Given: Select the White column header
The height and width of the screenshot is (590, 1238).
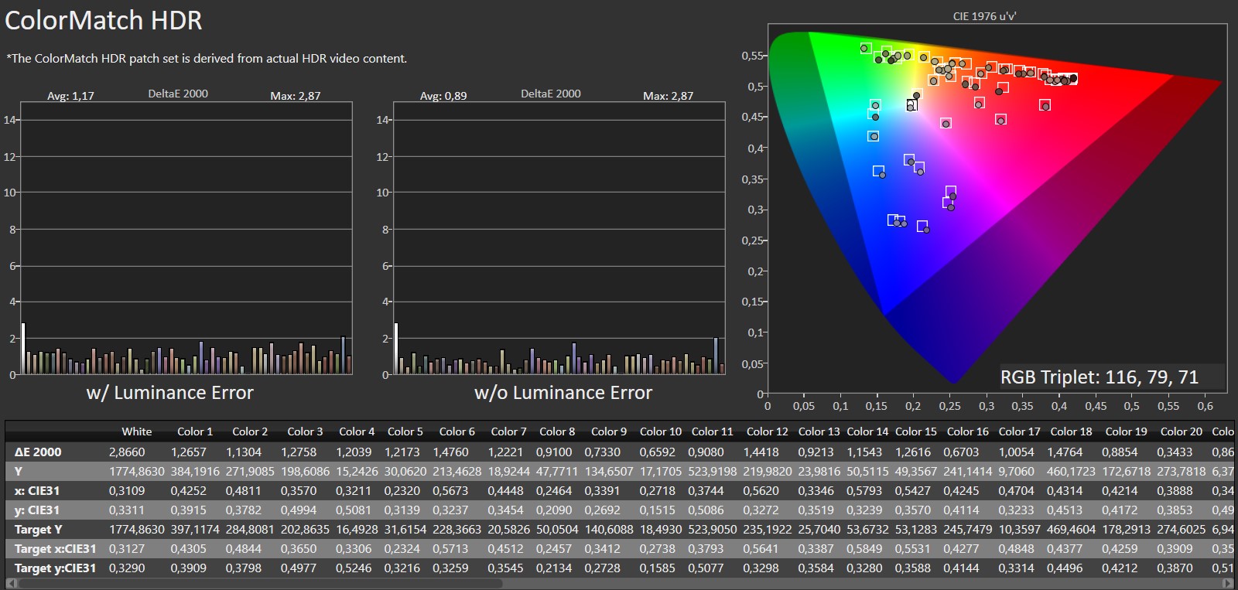Looking at the screenshot, I should point(136,431).
